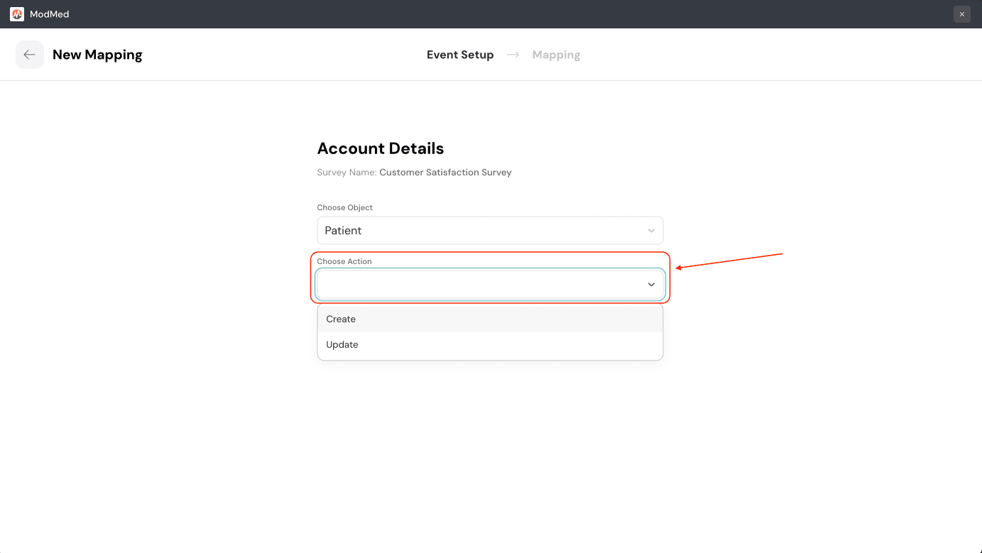The width and height of the screenshot is (982, 553).
Task: Close the ModMed window with the X
Action: point(961,14)
